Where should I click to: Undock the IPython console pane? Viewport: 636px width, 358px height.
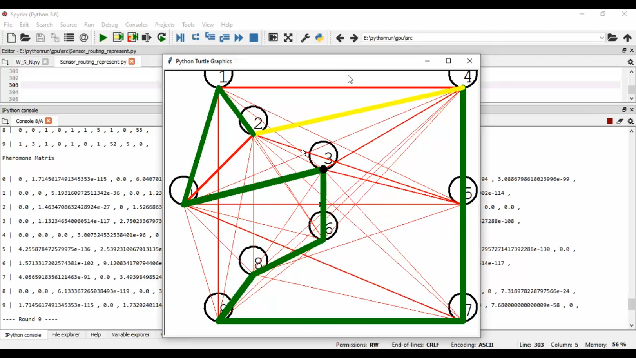tap(624, 110)
